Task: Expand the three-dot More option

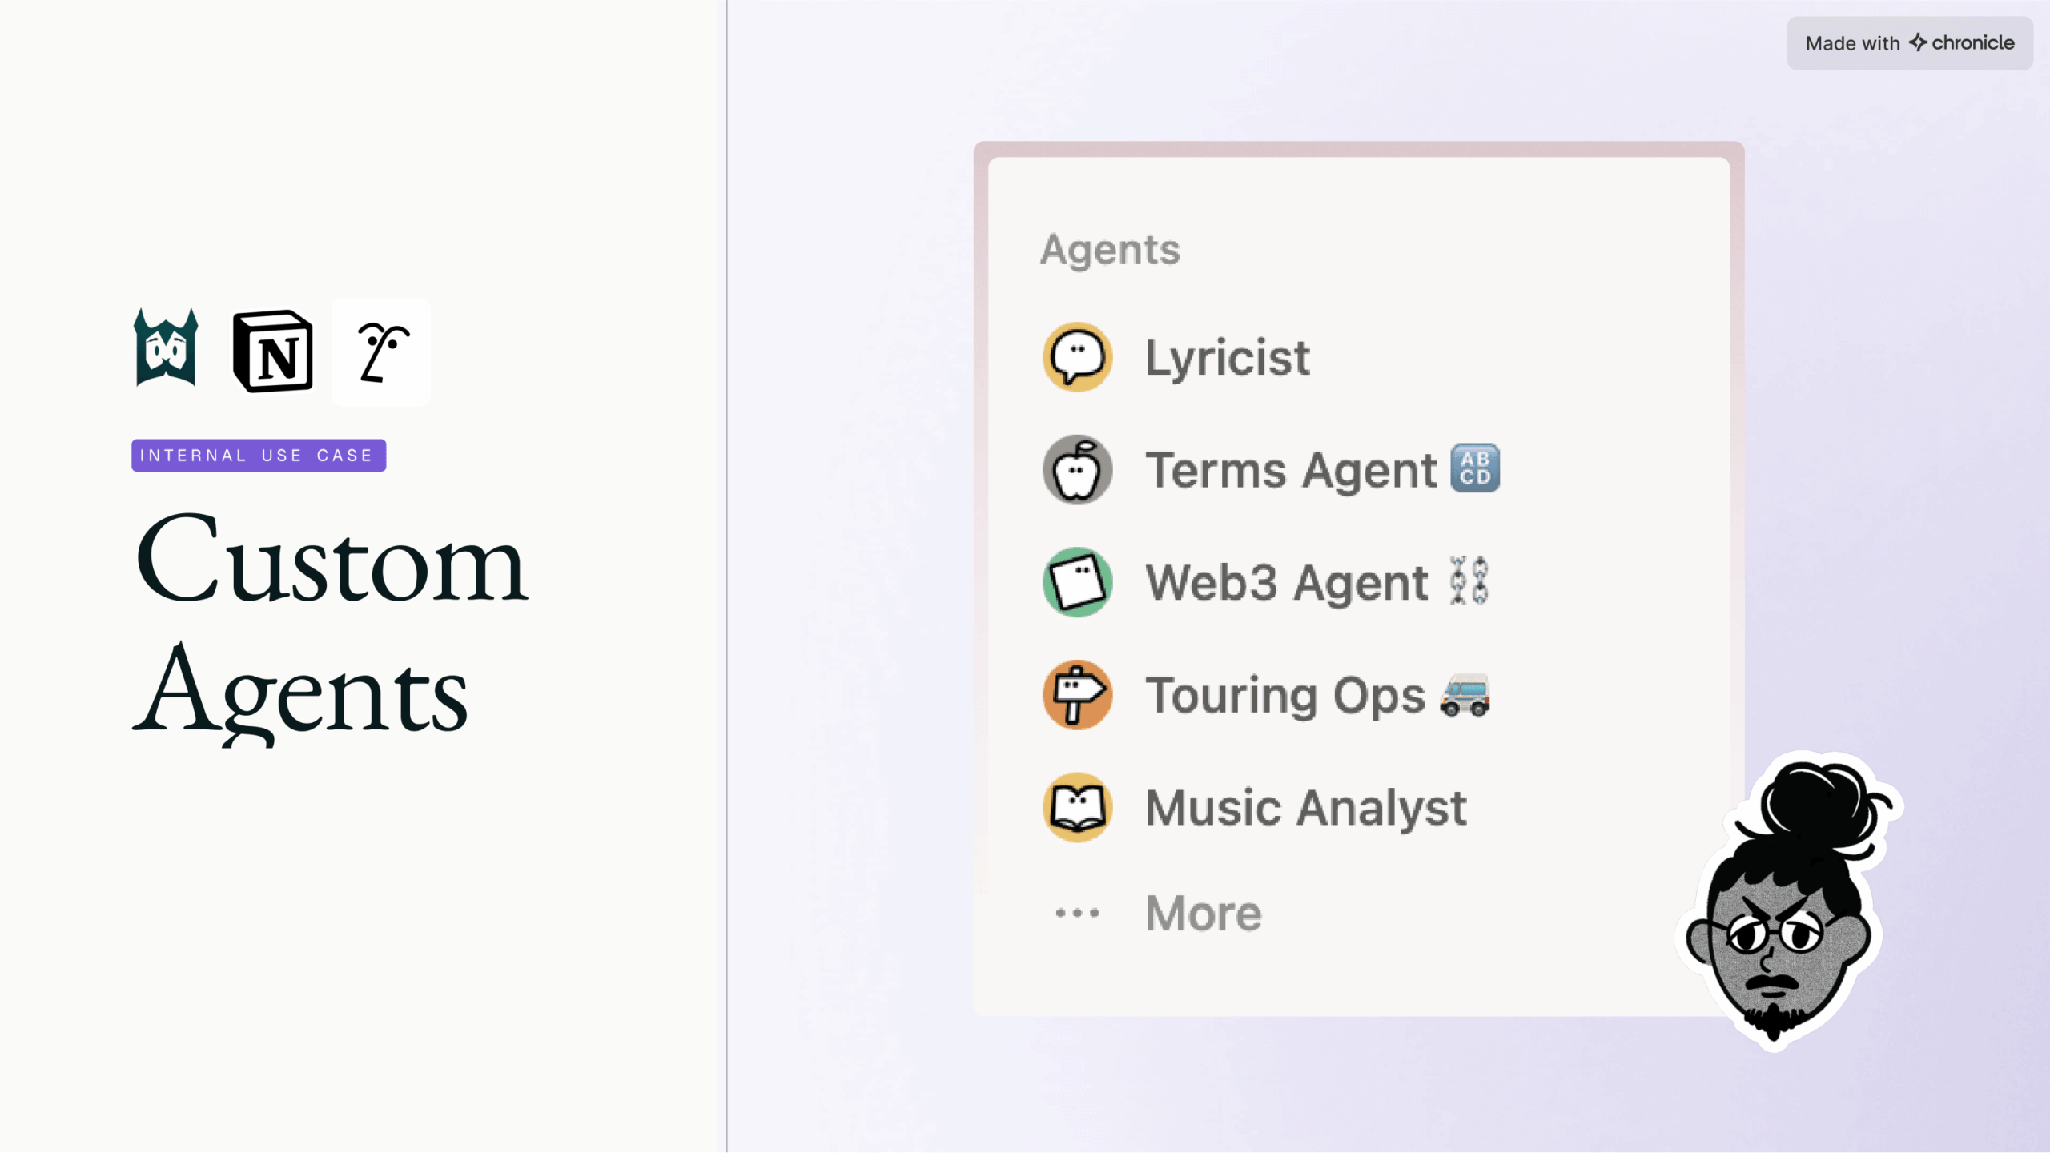Action: point(1077,913)
